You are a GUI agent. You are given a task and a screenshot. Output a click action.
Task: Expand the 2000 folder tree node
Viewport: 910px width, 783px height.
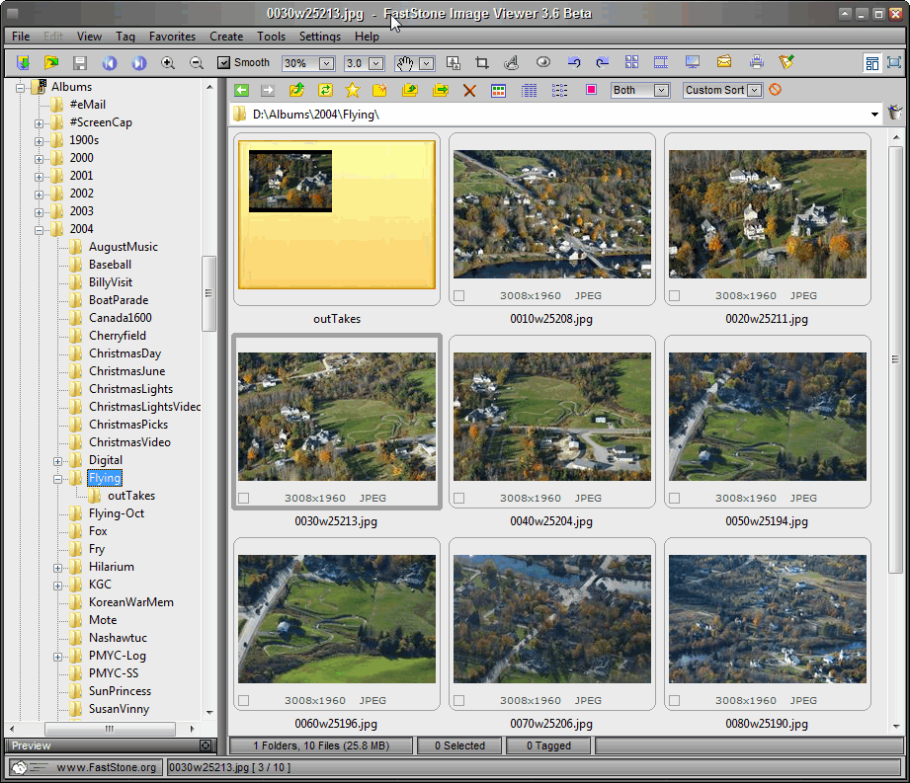coord(39,159)
